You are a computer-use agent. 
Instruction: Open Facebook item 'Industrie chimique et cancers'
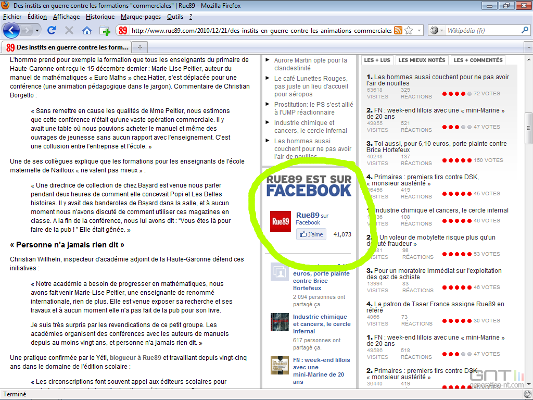point(322,324)
